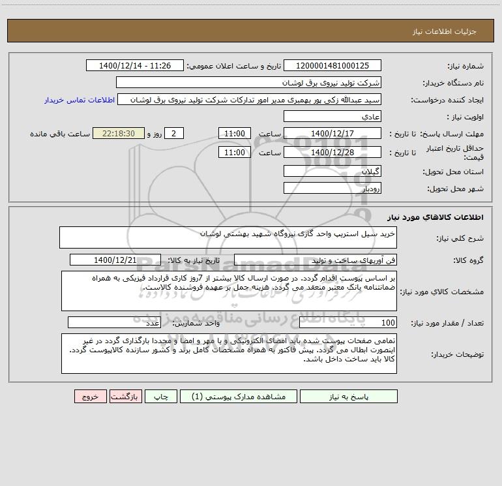Click the buyer organization name field
This screenshot has height=486, width=502.
point(248,82)
